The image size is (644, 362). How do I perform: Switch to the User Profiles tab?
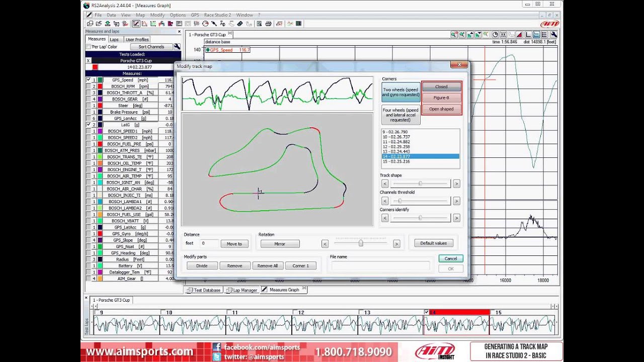(137, 39)
